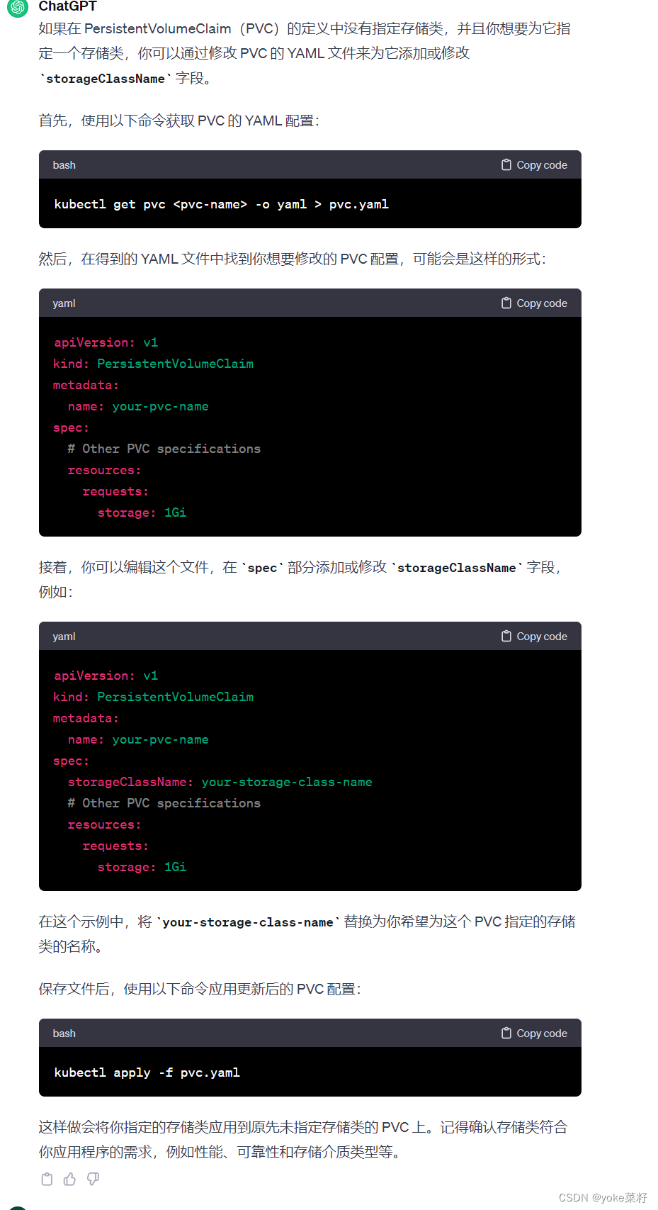Click the thumbs down icon
Image resolution: width=658 pixels, height=1210 pixels.
click(x=93, y=1179)
